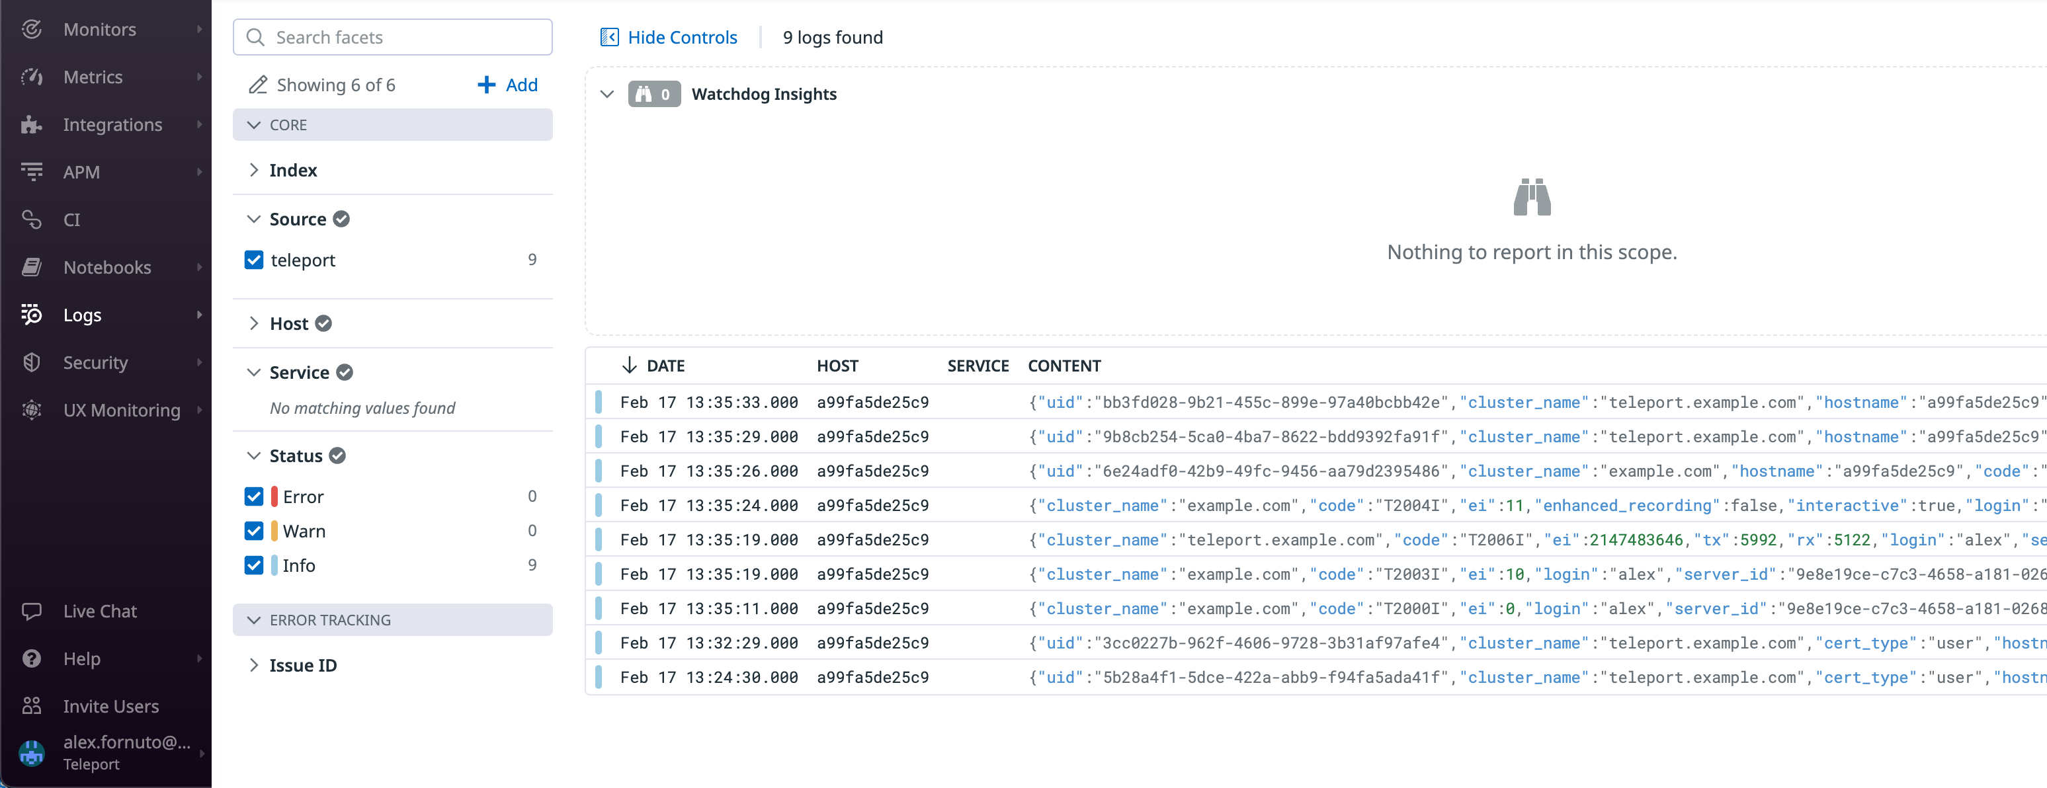Click the Hide Controls link
Screen dimensions: 2047x788
click(x=682, y=36)
